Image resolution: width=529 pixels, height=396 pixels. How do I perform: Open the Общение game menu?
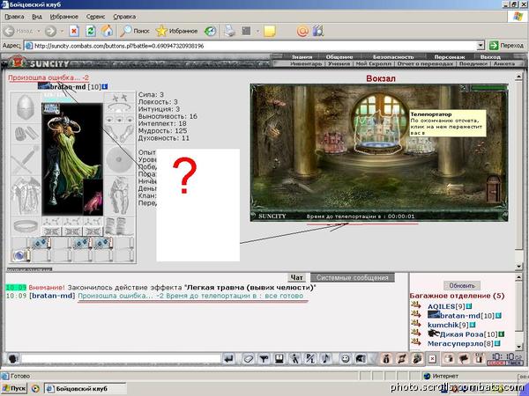coord(339,57)
